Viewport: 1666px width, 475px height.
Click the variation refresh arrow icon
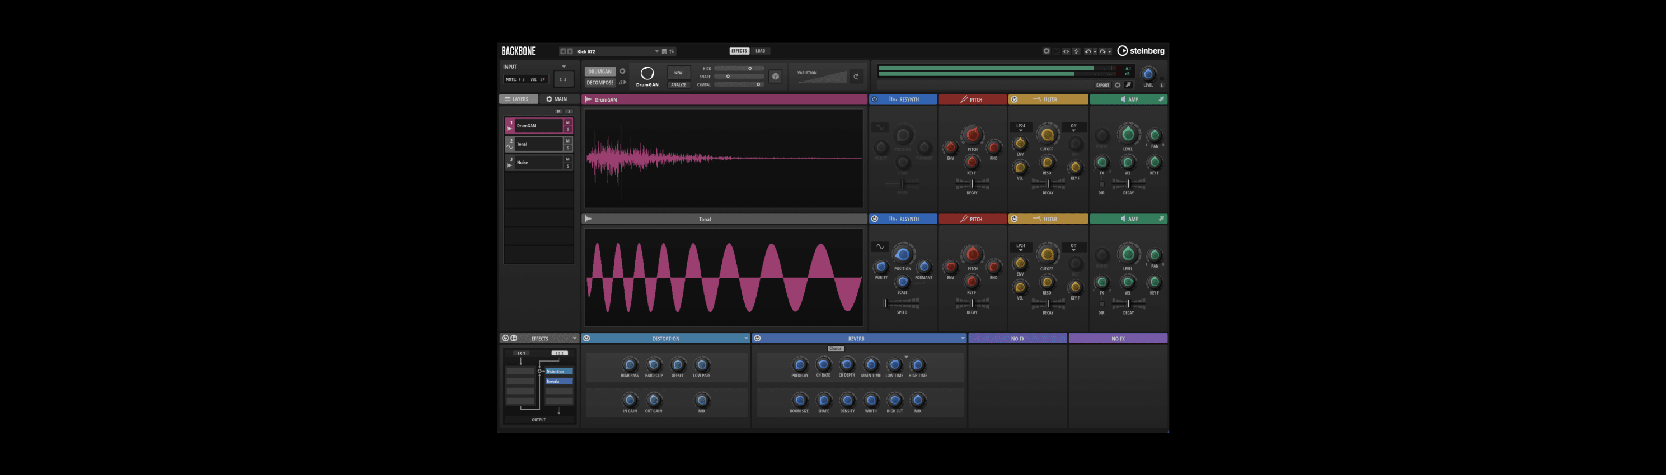[856, 76]
